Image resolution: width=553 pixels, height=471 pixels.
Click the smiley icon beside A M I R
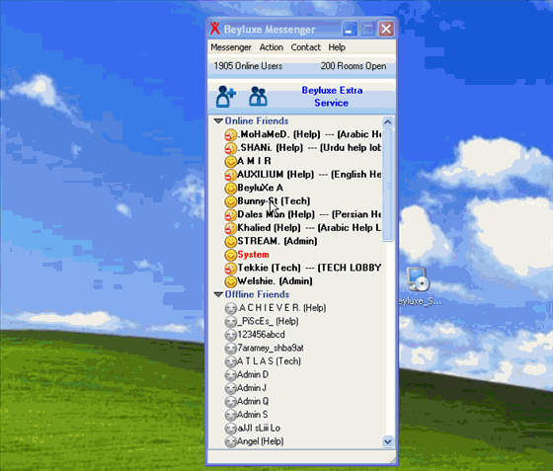[231, 162]
